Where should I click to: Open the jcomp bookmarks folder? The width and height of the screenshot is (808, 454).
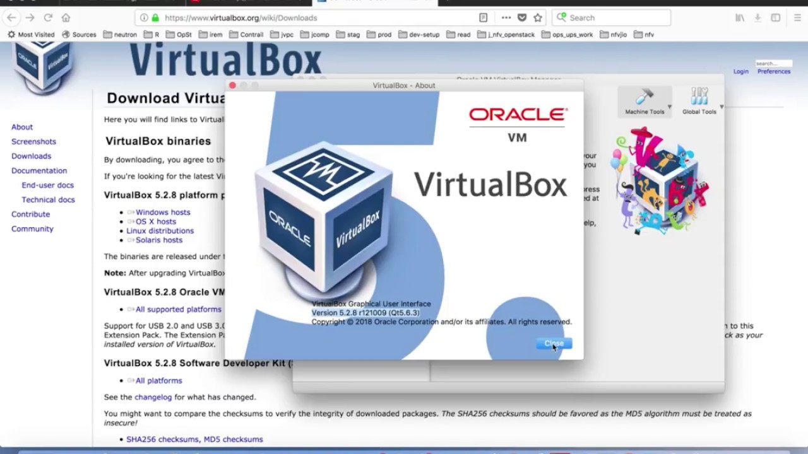315,35
